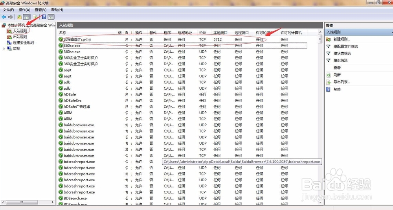Viewport: 393px width, 210px height.
Task: Click local port value 5712
Action: [218, 39]
